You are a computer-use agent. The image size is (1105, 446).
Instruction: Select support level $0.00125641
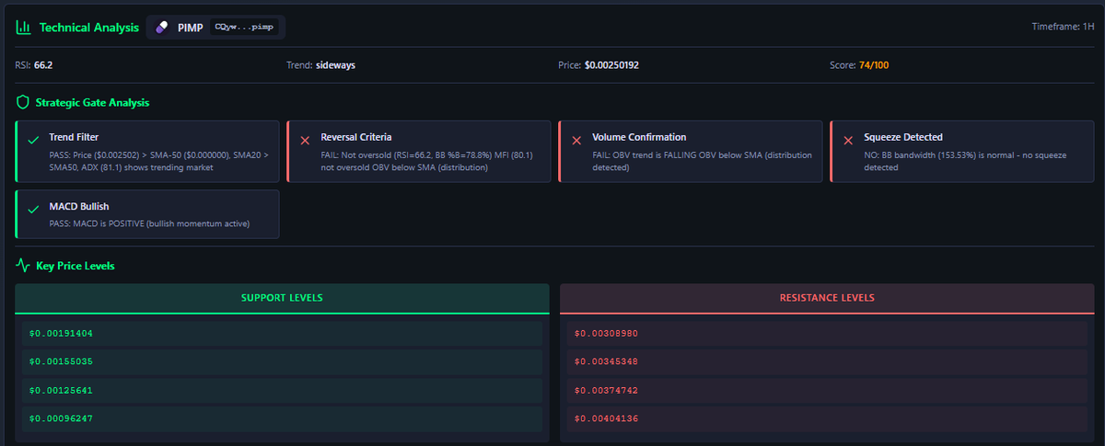click(x=282, y=390)
